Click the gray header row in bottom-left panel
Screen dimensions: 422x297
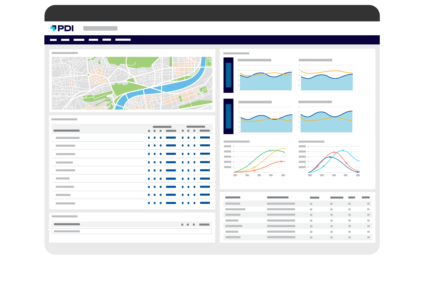(x=132, y=224)
